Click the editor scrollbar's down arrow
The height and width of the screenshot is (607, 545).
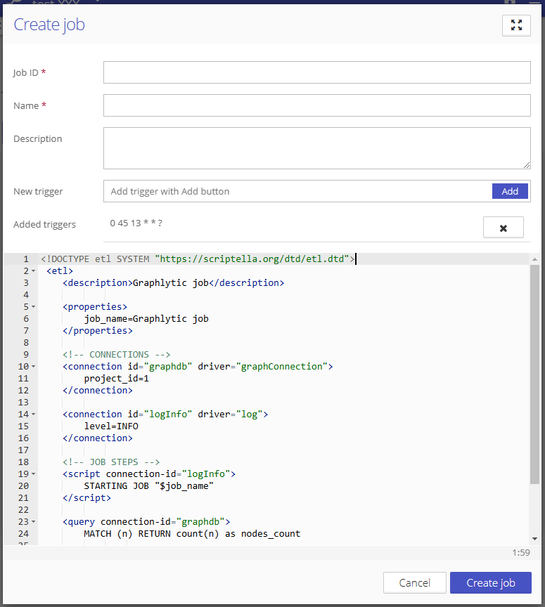535,539
